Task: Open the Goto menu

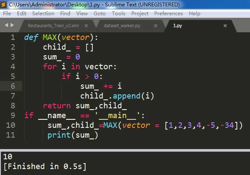Action: 100,14
